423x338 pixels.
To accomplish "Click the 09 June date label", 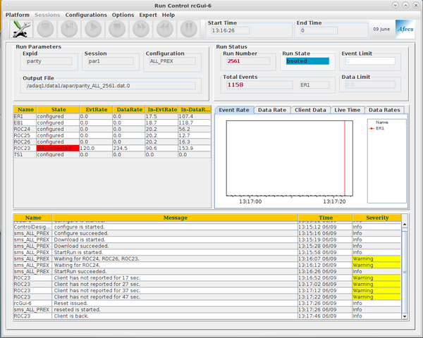I will click(381, 29).
